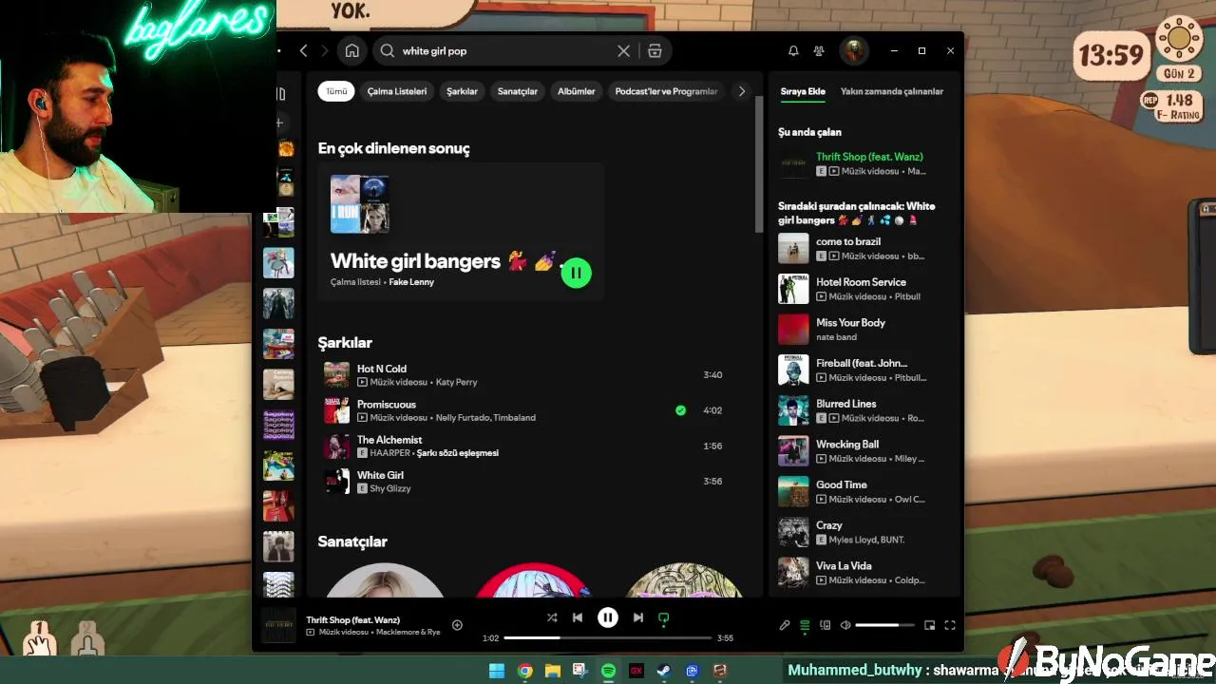The width and height of the screenshot is (1216, 684).
Task: Open Chrome from the taskbar
Action: pos(524,671)
